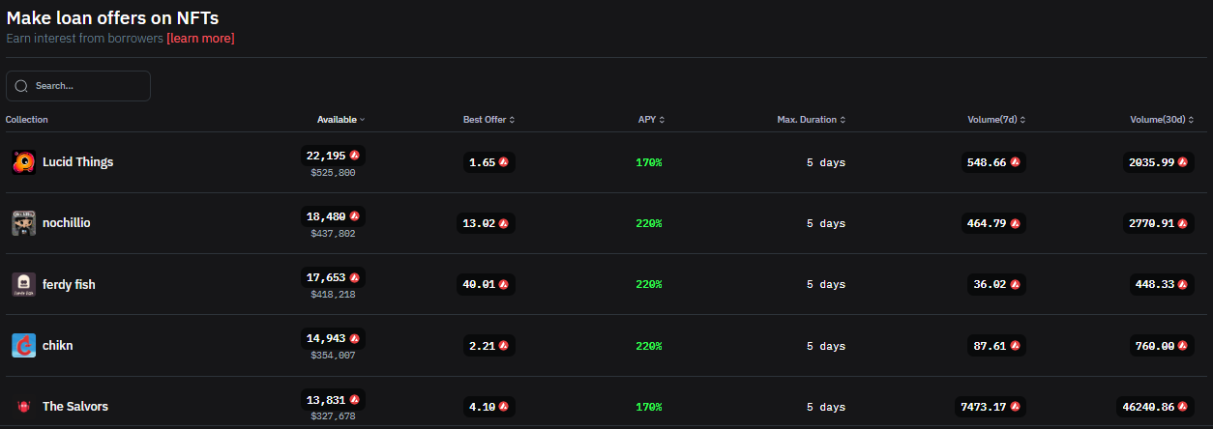1213x429 pixels.
Task: Open the learn more link
Action: point(200,39)
